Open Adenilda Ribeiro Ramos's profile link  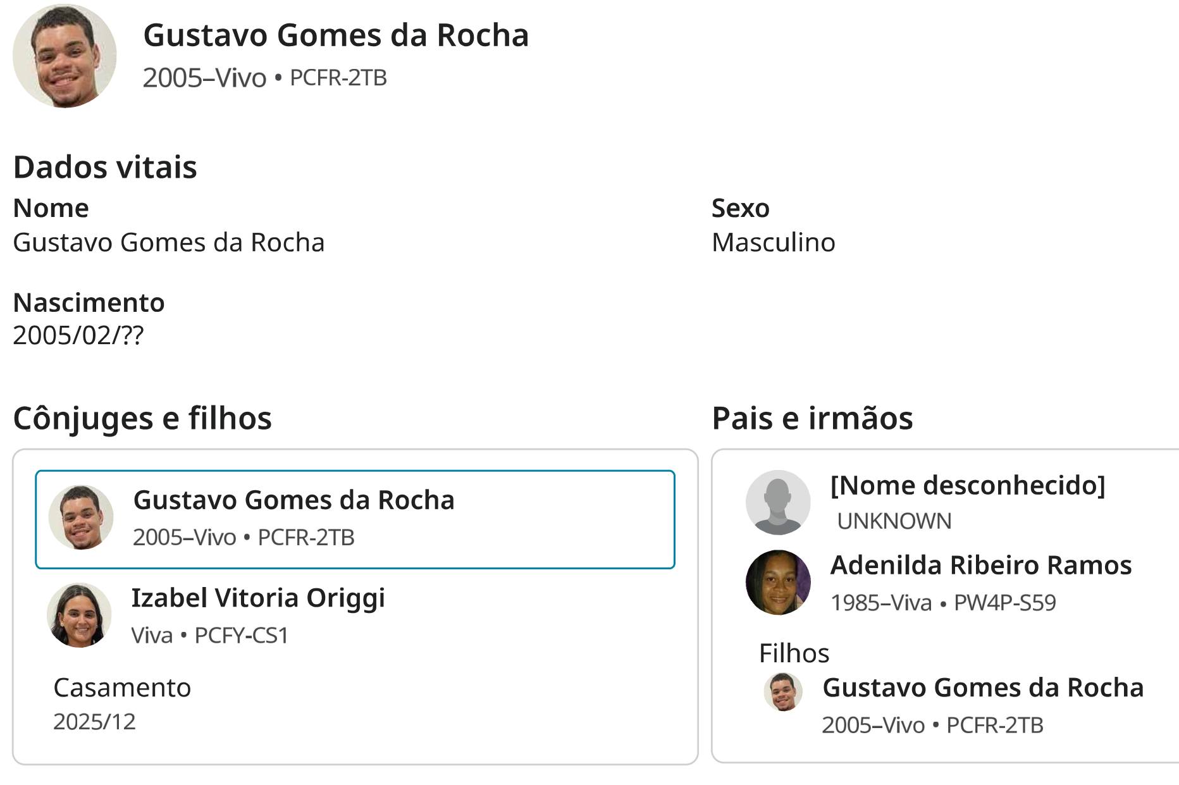click(980, 565)
